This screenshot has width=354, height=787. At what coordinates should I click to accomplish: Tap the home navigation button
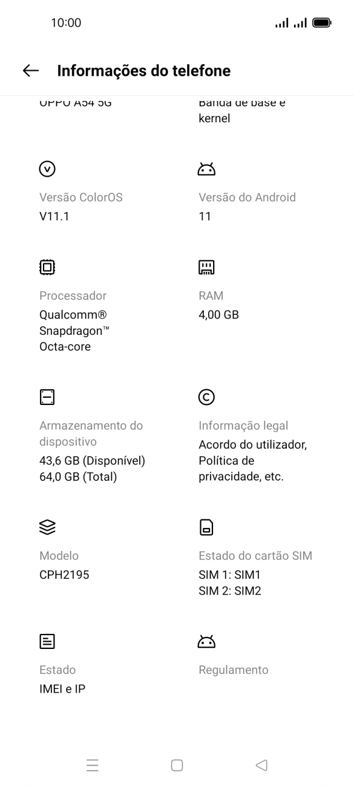click(177, 765)
